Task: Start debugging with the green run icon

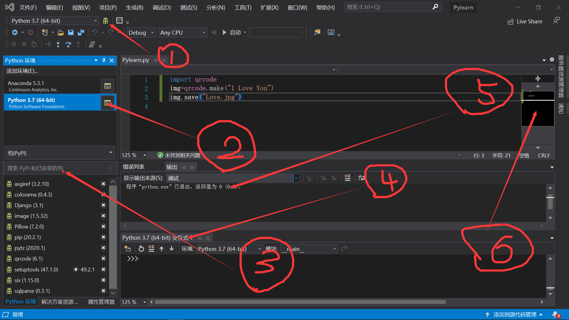Action: [224, 32]
